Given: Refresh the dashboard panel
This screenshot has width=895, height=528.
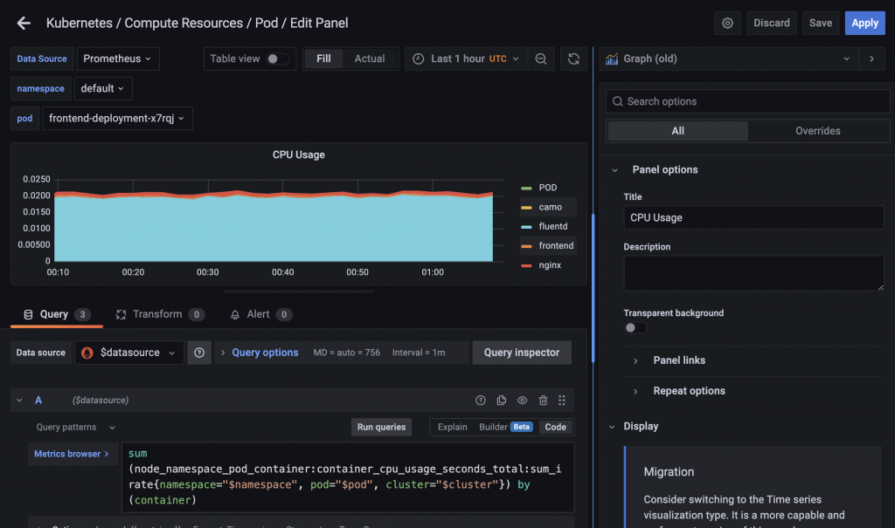Looking at the screenshot, I should [x=573, y=58].
